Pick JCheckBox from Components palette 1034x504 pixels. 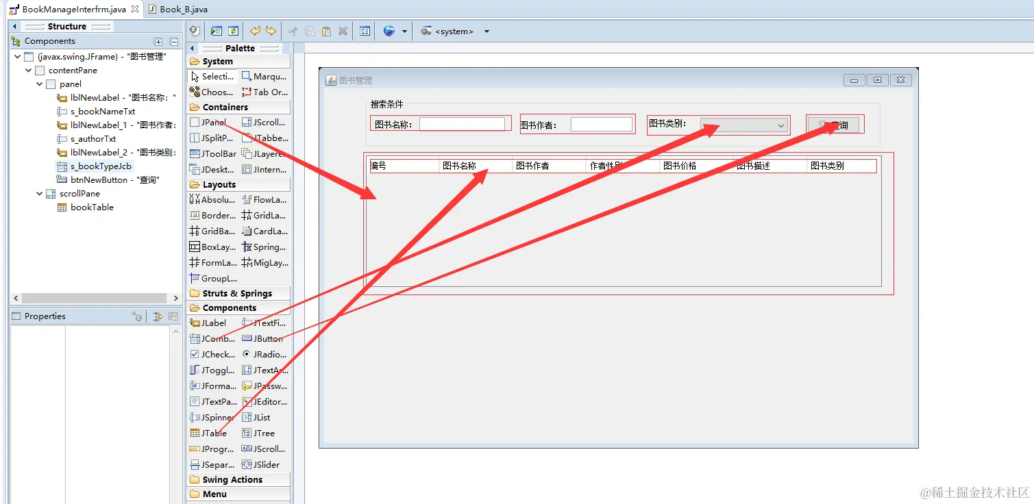(x=212, y=355)
